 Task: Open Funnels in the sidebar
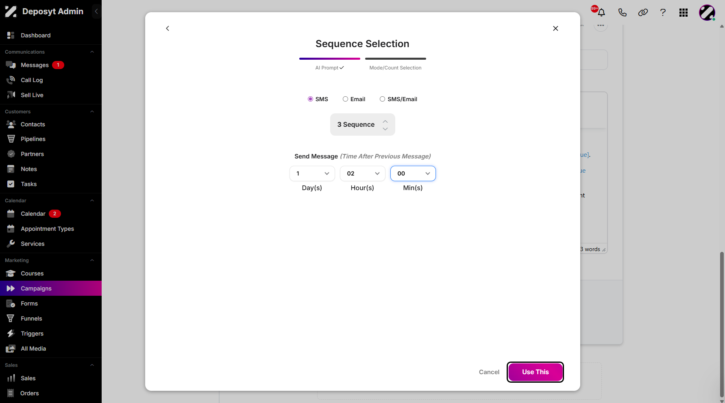51,318
